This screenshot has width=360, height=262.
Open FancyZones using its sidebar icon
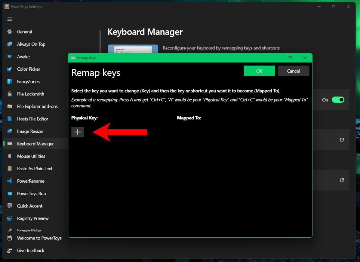tap(10, 81)
